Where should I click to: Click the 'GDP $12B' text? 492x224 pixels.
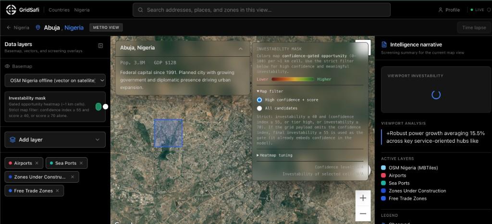click(x=165, y=63)
